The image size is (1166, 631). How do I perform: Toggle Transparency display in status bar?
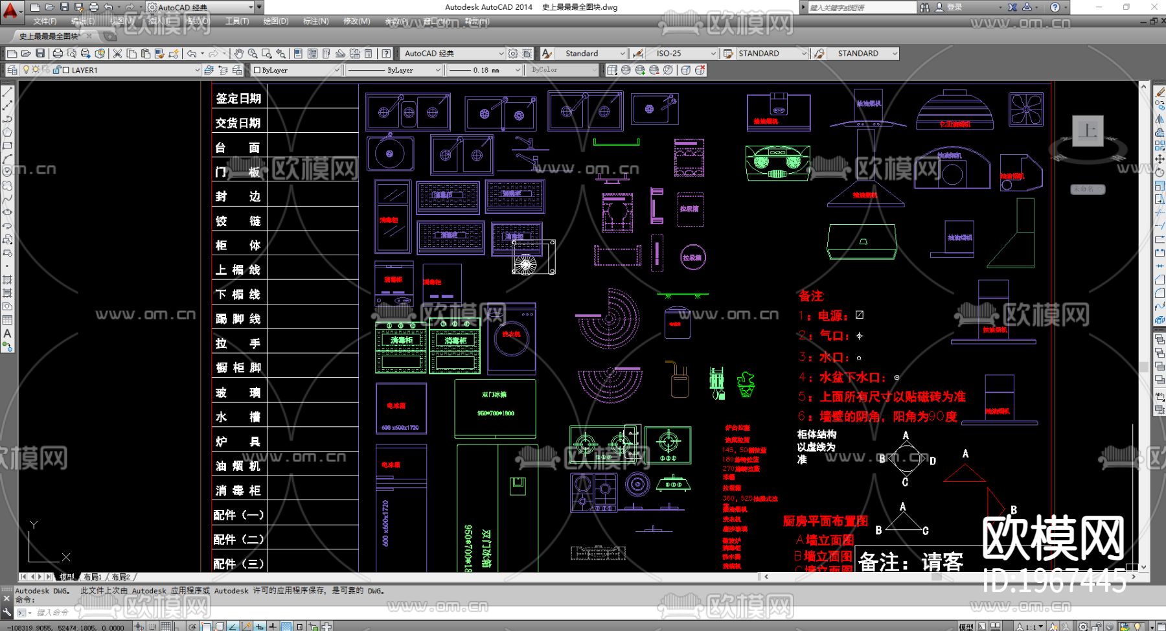pos(286,626)
